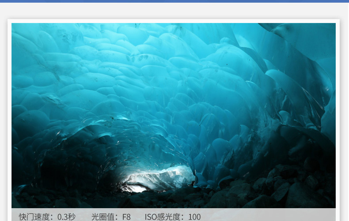Click the blue bar at page top

point(174,1)
